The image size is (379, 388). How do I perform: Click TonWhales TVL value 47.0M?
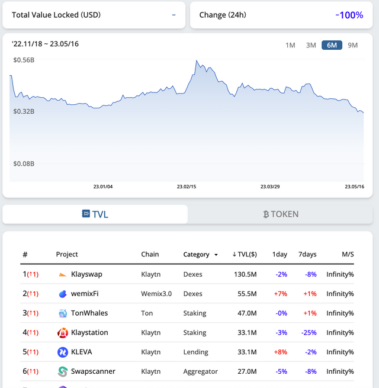click(x=247, y=313)
